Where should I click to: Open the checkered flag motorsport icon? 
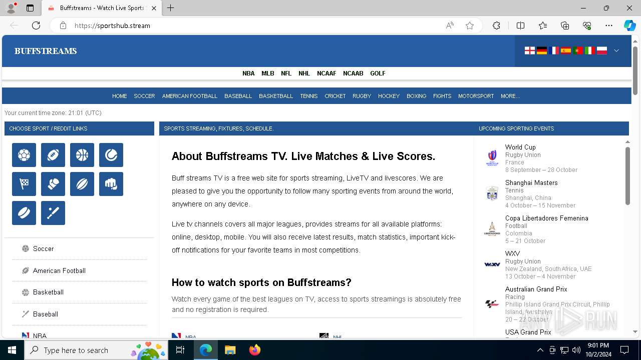coord(24,184)
